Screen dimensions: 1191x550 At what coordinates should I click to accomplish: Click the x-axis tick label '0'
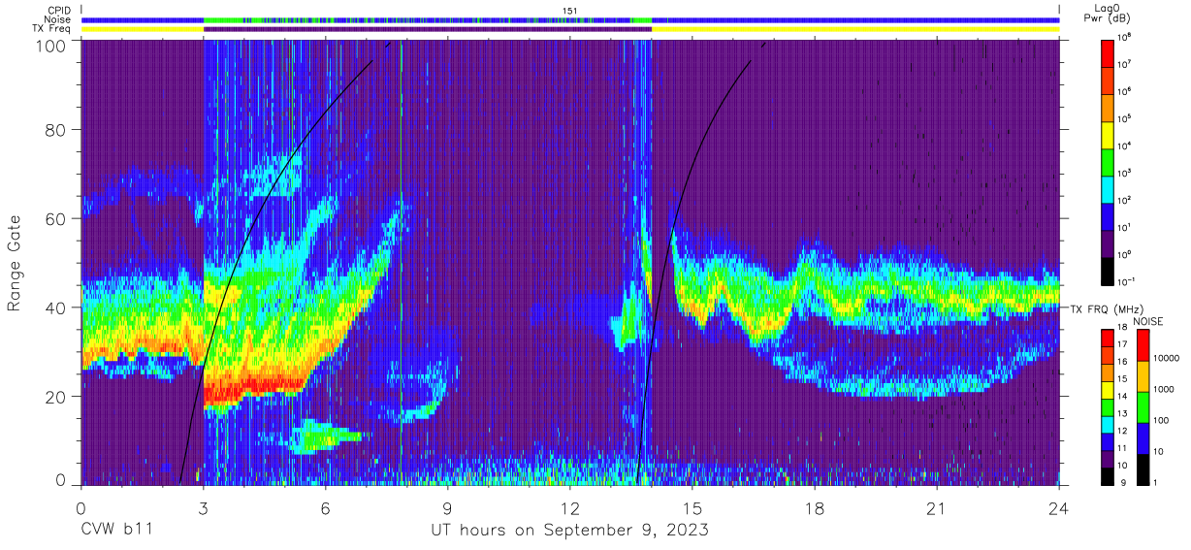(x=80, y=507)
